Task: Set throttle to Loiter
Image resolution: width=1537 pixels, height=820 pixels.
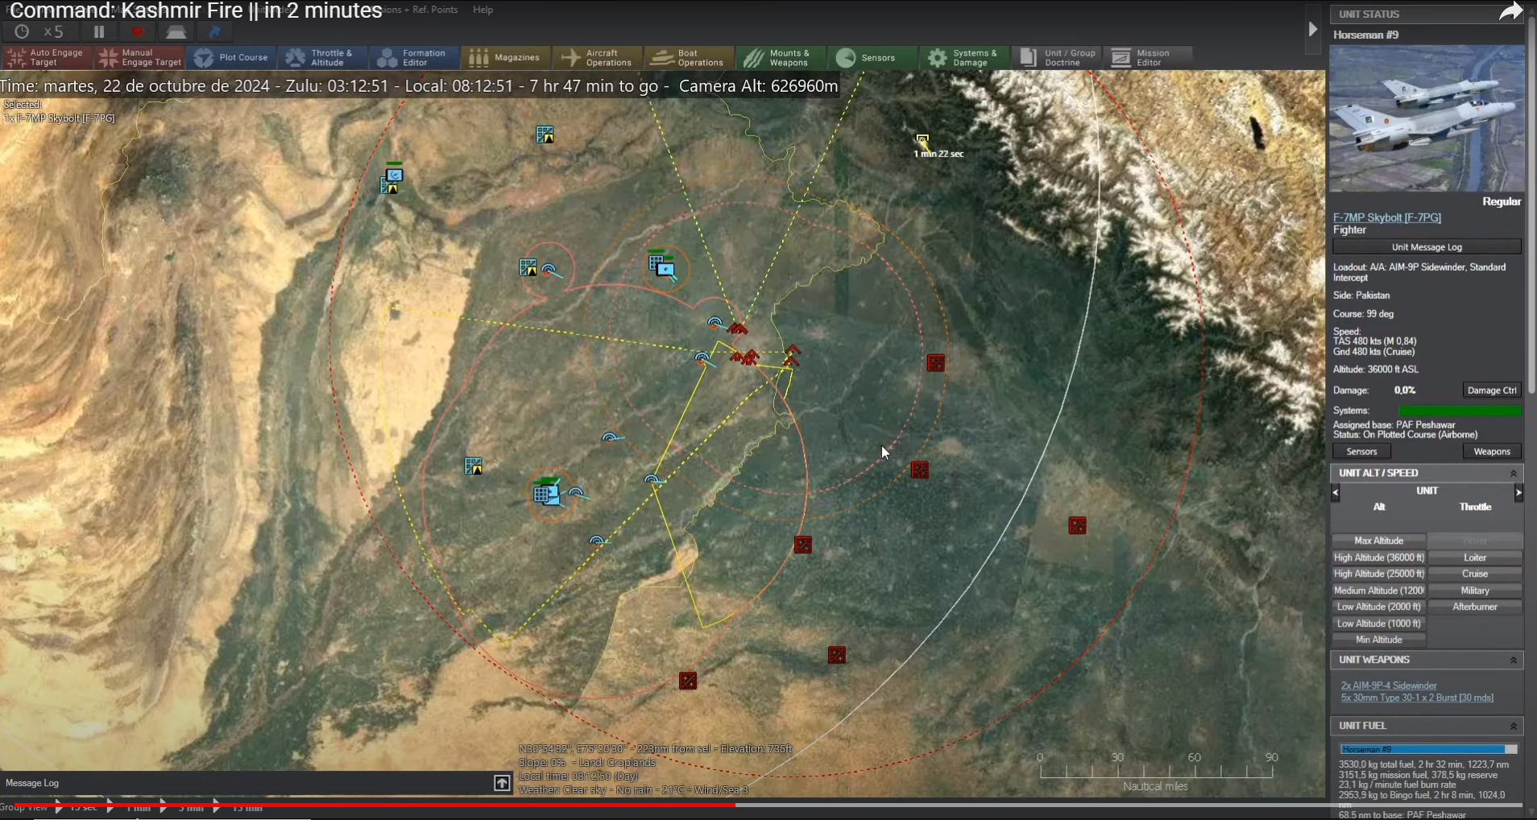Action: click(x=1475, y=557)
